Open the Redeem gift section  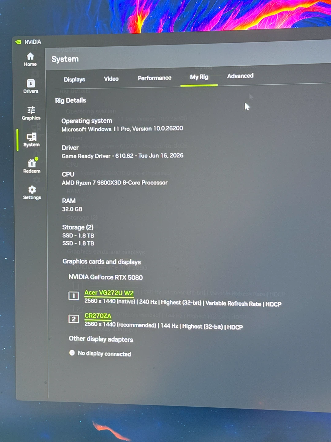tap(32, 166)
